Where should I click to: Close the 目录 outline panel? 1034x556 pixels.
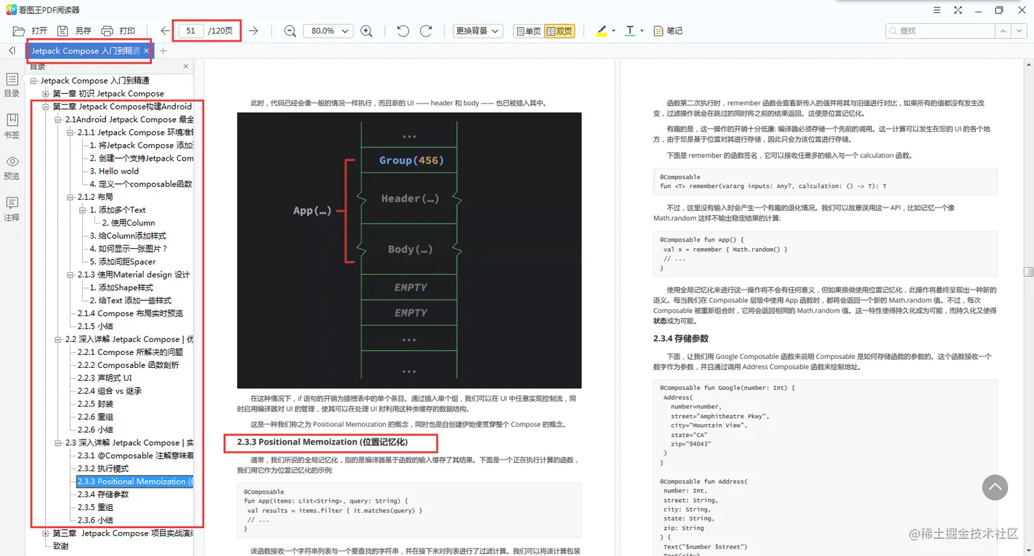point(185,66)
